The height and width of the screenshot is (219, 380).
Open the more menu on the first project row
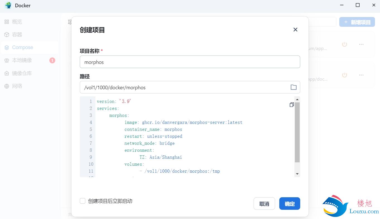pyautogui.click(x=361, y=44)
